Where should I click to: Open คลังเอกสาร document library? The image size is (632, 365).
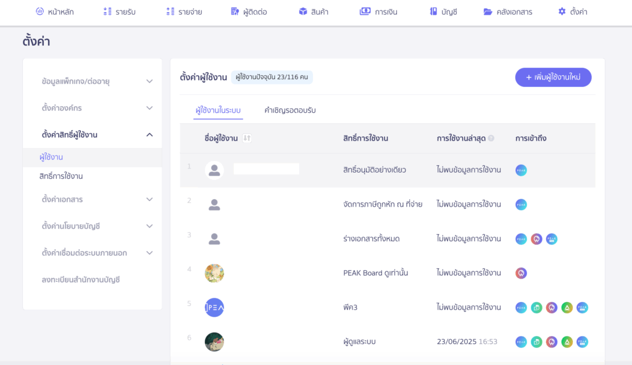[508, 12]
